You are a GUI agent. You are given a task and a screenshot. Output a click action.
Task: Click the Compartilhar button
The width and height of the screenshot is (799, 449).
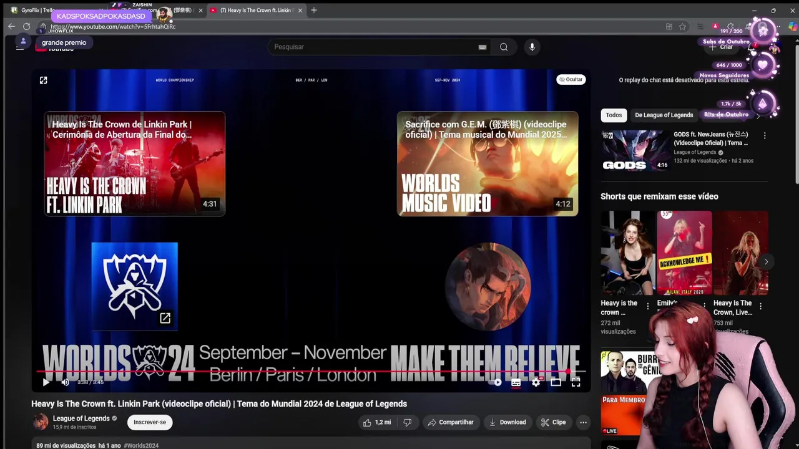point(451,422)
